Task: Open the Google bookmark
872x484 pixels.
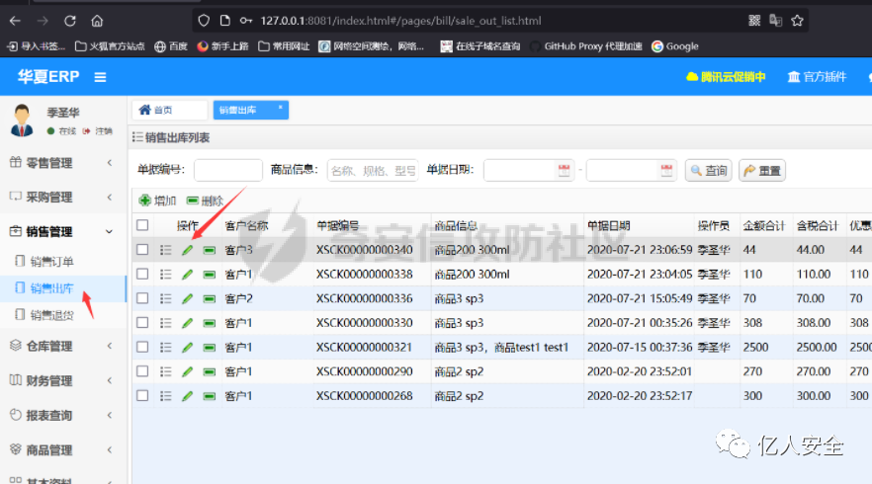Action: (x=675, y=46)
